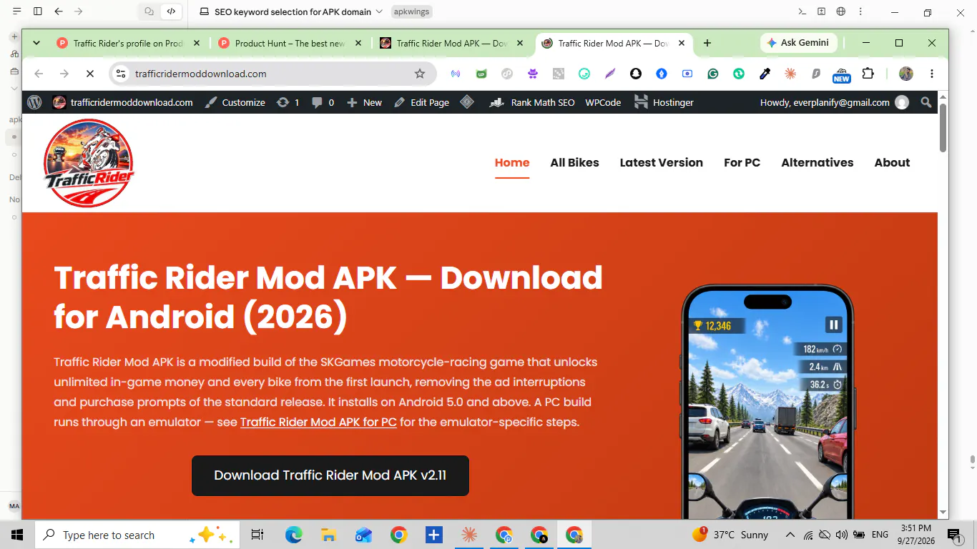Click the Traffic Rider site logo
Viewport: 977px width, 549px height.
[x=89, y=163]
